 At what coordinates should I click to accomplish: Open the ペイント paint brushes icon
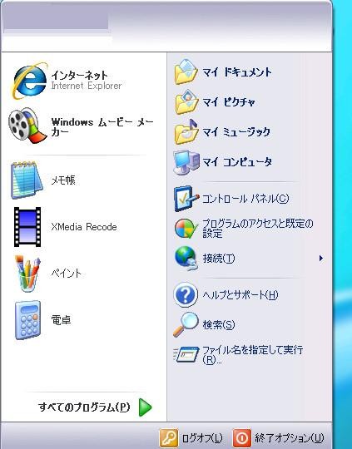(x=27, y=274)
